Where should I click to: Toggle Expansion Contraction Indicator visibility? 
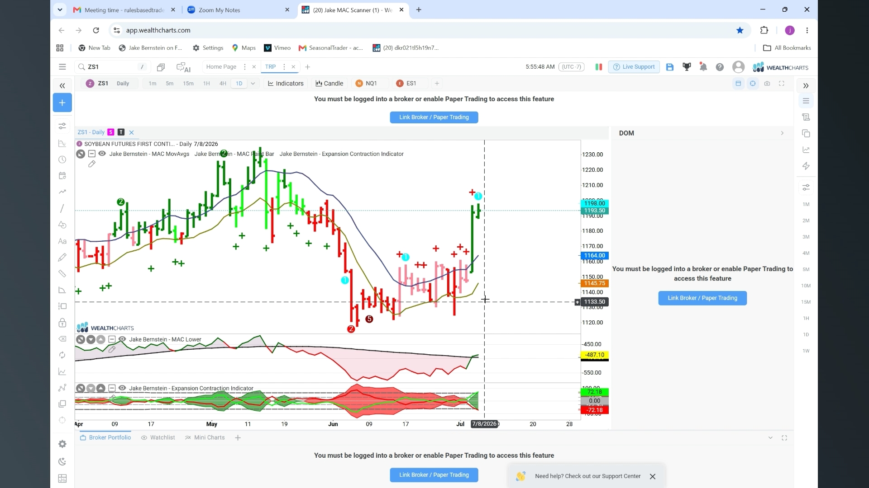click(x=122, y=388)
